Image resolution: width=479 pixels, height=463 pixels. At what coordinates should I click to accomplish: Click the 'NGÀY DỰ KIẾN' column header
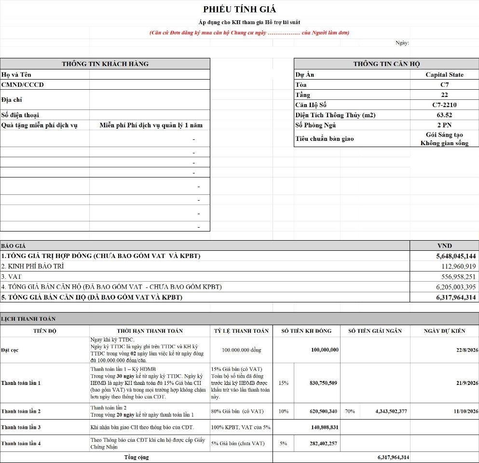[x=444, y=331]
